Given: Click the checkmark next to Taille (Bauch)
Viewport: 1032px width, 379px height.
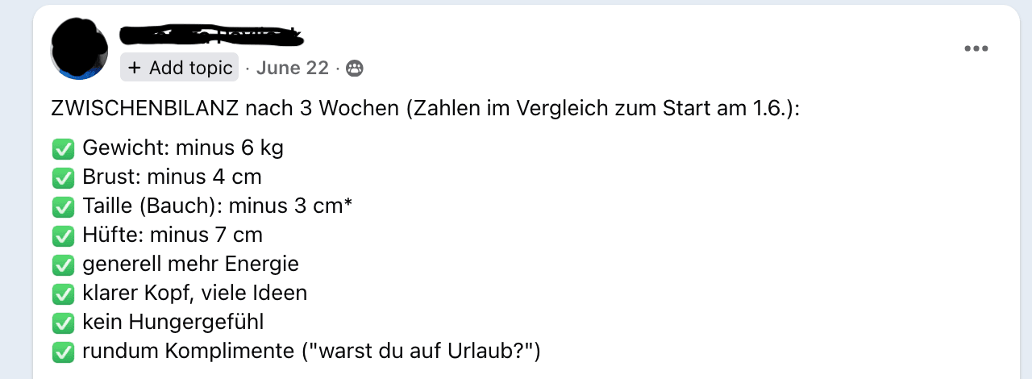Looking at the screenshot, I should point(63,206).
